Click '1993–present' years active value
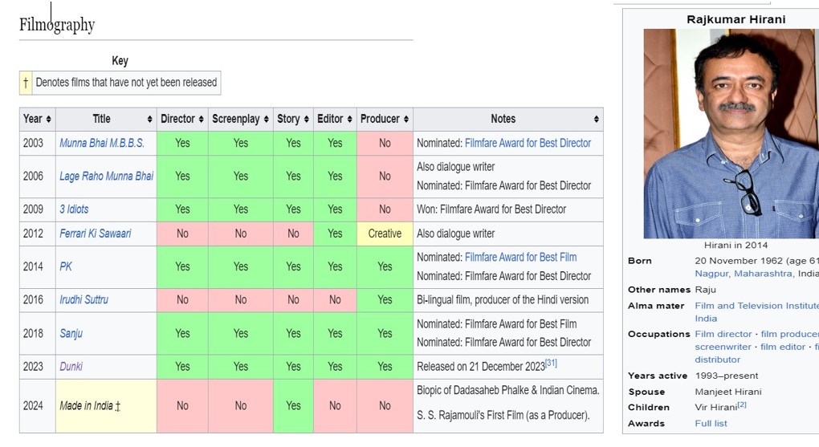 pos(727,376)
